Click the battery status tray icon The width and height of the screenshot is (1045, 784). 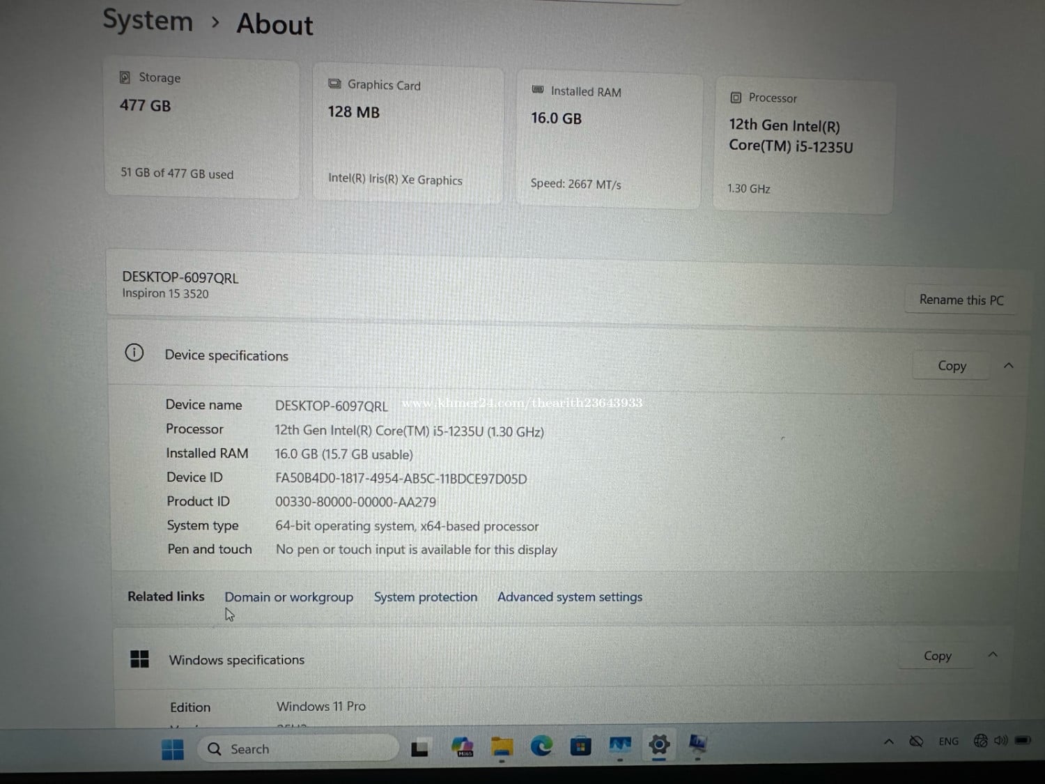coord(1023,739)
